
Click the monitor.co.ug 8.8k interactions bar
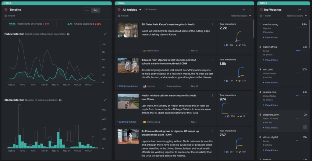tap(301, 28)
